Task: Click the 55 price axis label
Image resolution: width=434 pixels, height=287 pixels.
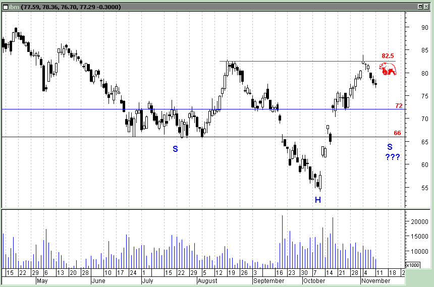Action: pos(424,188)
